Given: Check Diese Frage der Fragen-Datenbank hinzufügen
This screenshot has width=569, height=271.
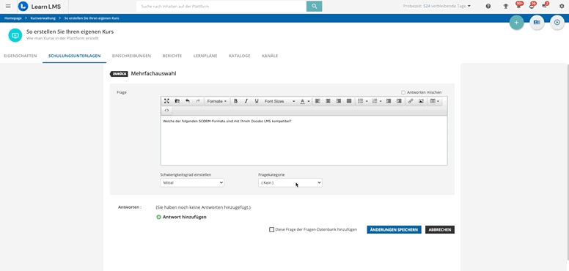Looking at the screenshot, I should click(271, 229).
